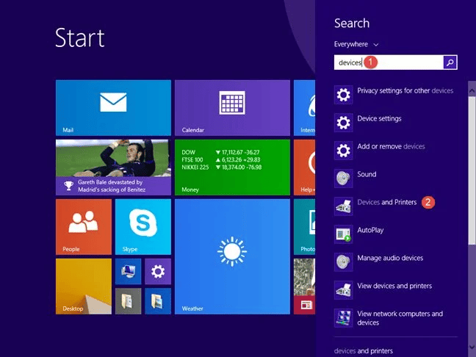This screenshot has width=476, height=357.
Task: Click the results scrollbar up arrow
Action: click(x=472, y=90)
